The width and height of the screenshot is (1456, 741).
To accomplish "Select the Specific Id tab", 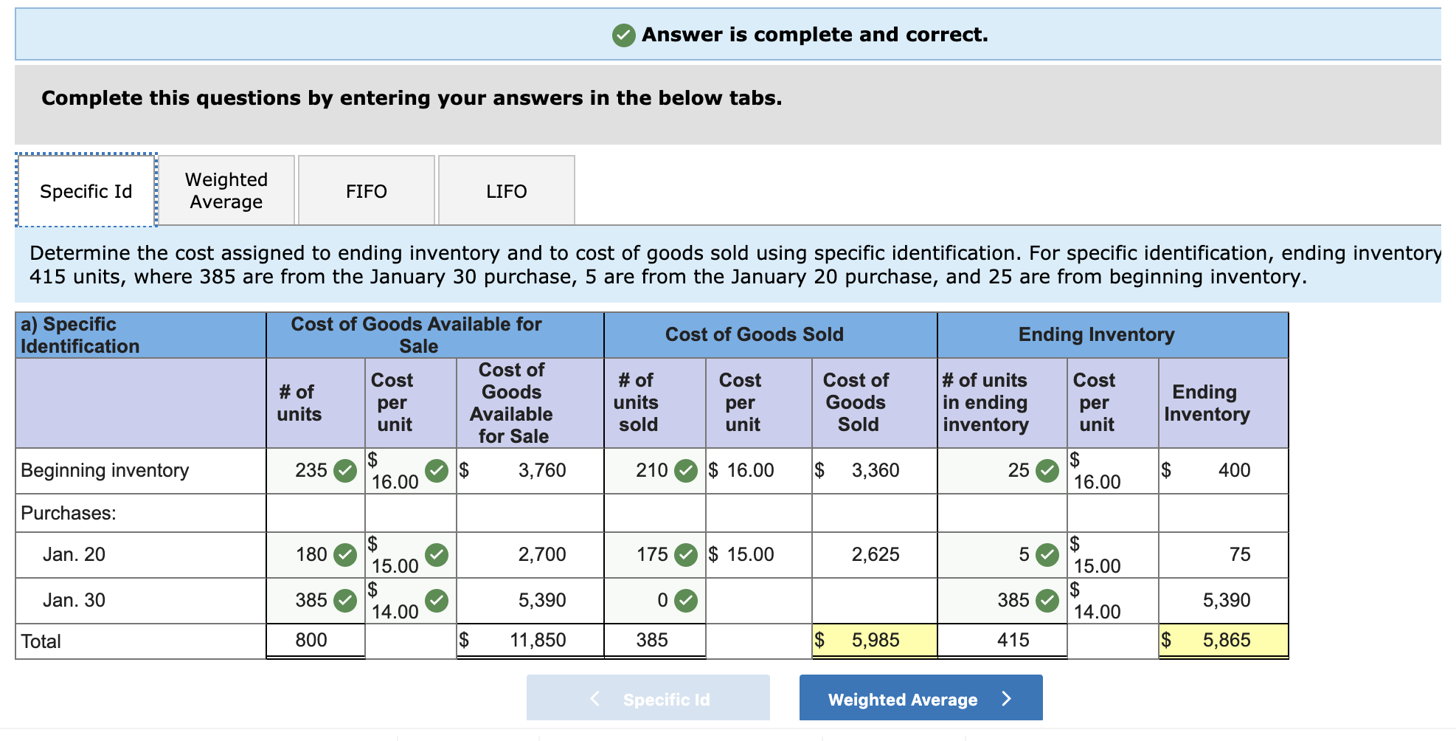I will [x=86, y=190].
